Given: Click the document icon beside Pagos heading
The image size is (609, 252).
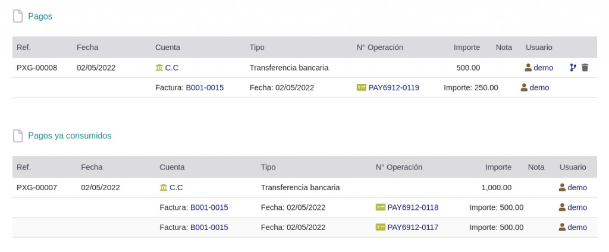Looking at the screenshot, I should pos(18,17).
